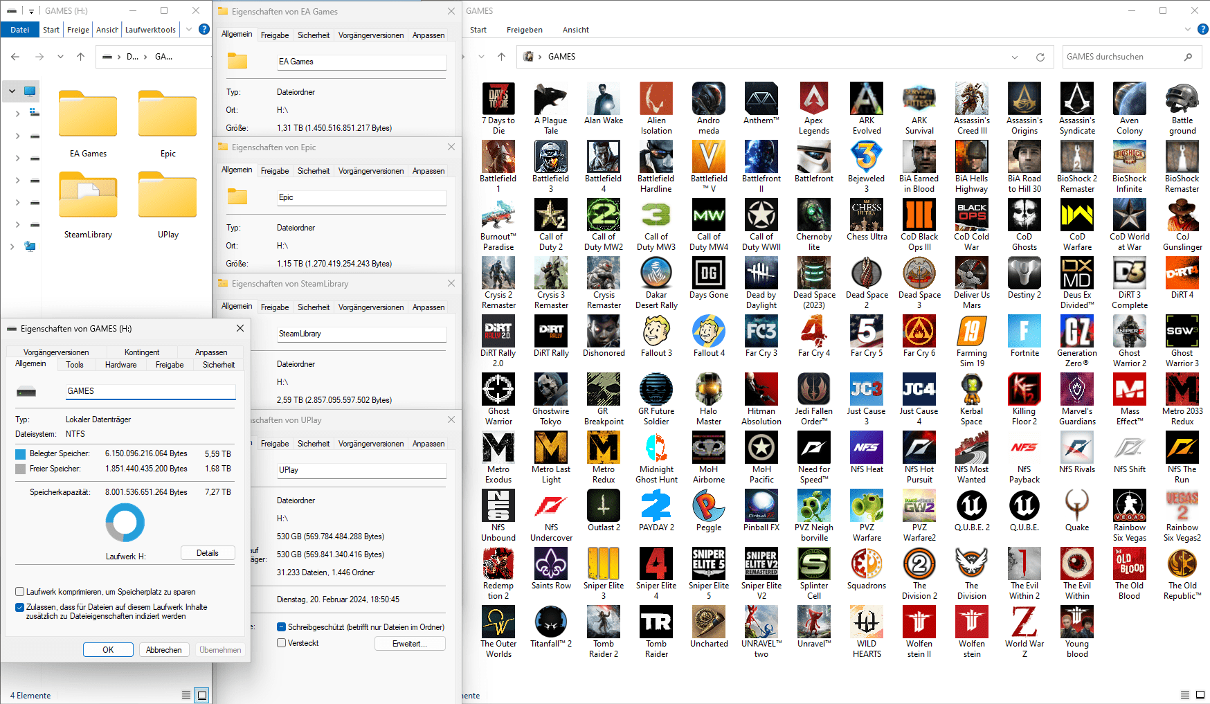
Task: Select the Metro Exodus icon
Action: point(498,458)
